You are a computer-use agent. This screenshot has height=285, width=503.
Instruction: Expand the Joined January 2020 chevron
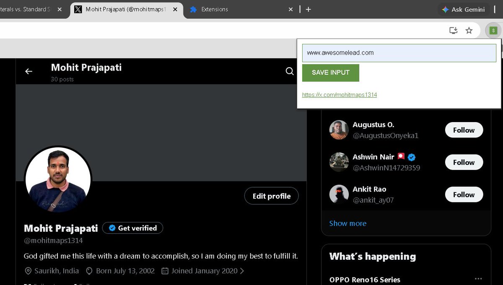[242, 271]
